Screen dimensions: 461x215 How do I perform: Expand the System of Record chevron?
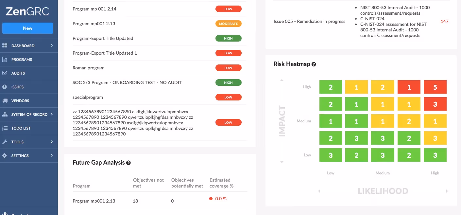[52, 114]
